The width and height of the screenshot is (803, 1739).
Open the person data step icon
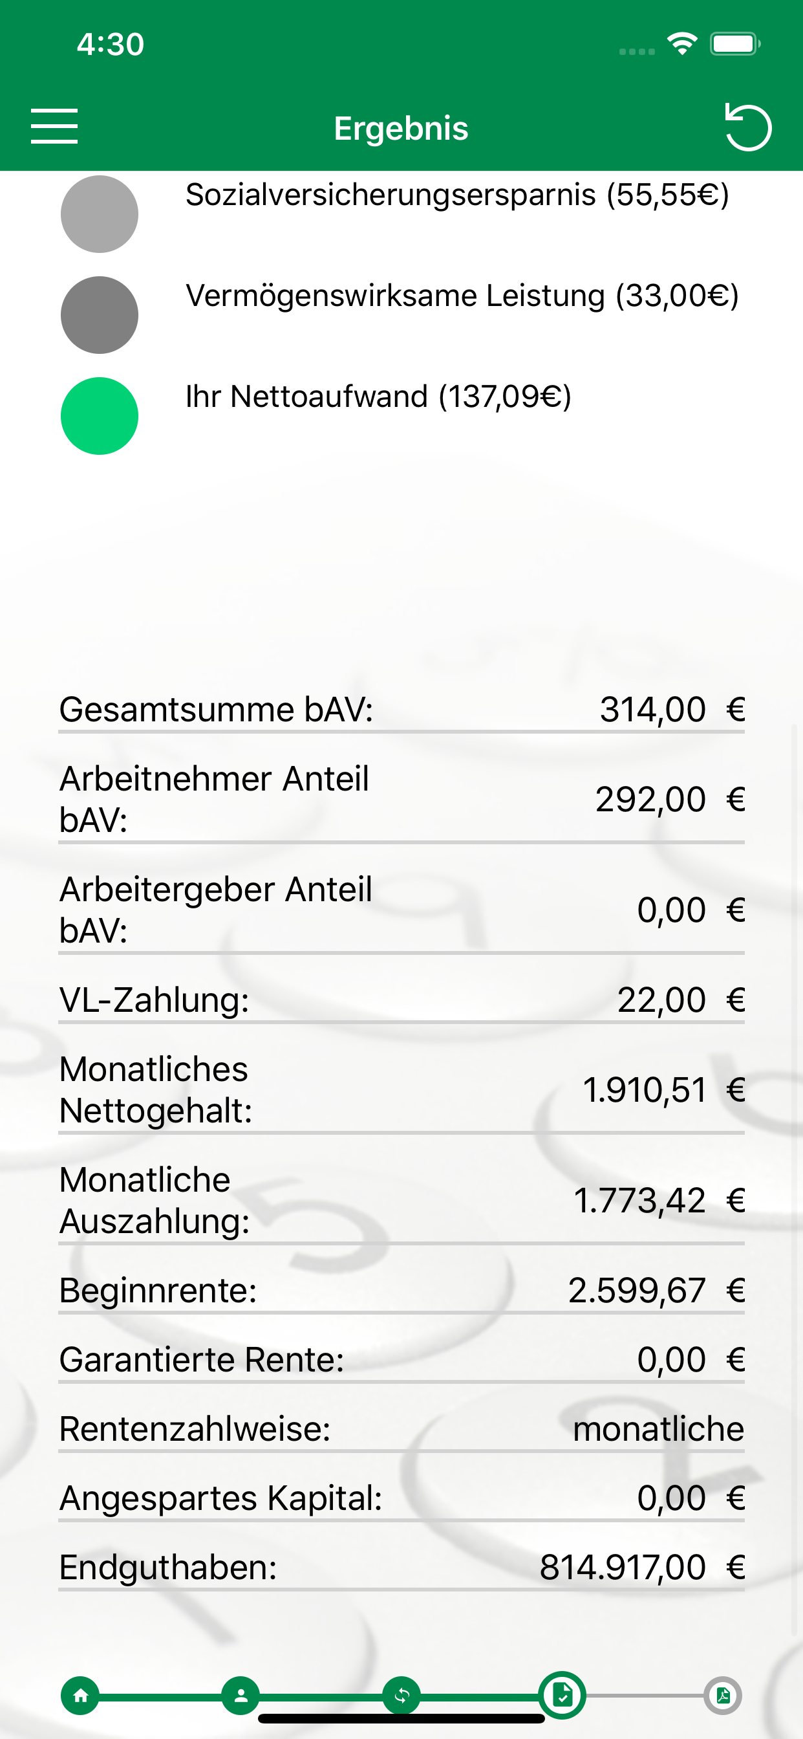coord(241,1695)
